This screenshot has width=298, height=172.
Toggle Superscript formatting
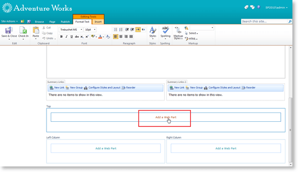[x=87, y=37]
